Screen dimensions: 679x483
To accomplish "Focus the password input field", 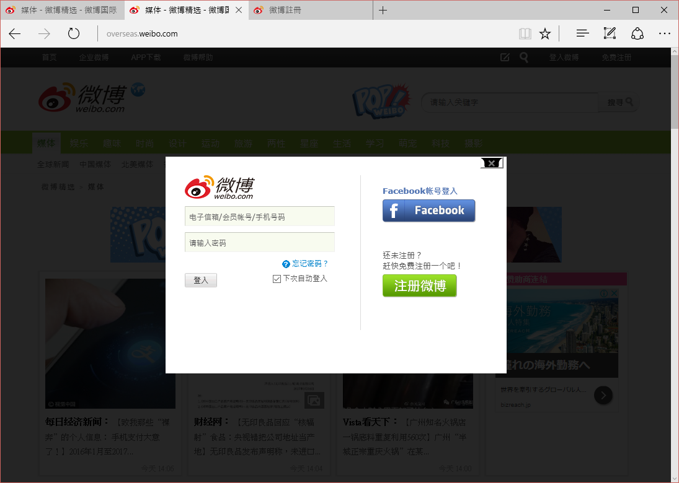I will [x=260, y=242].
